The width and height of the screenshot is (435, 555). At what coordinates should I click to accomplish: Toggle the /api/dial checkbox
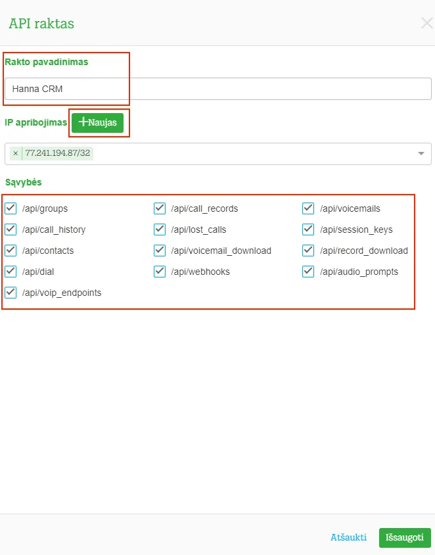tap(11, 272)
